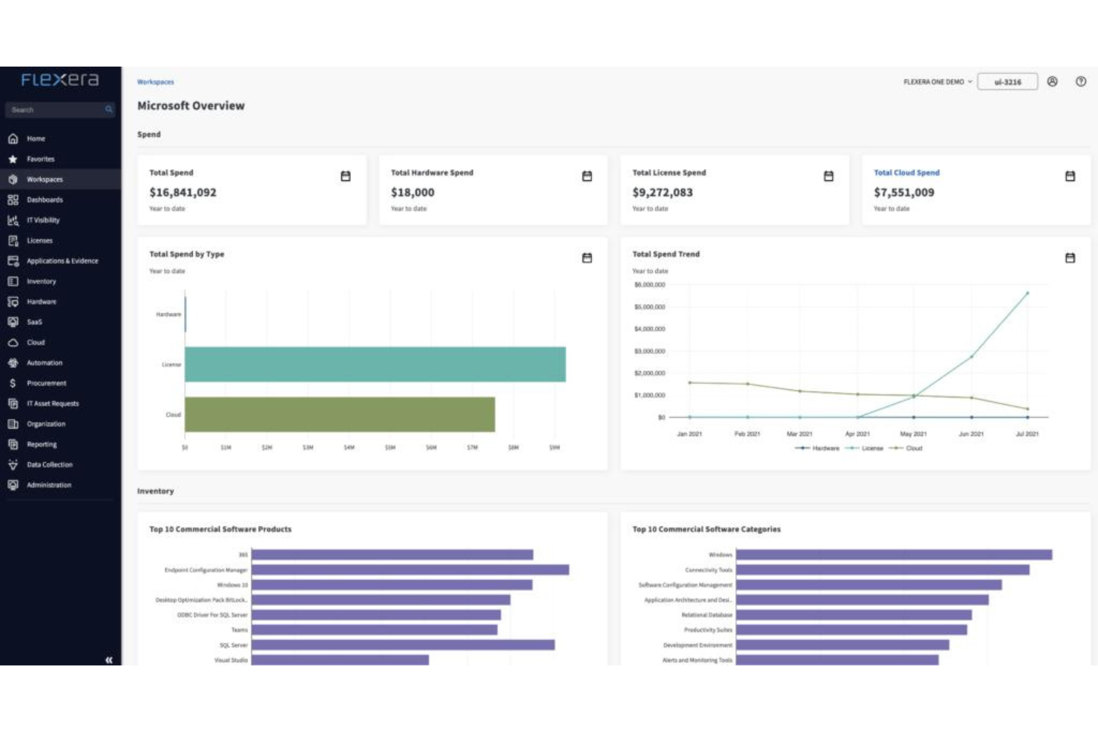This screenshot has width=1098, height=732.
Task: Open the Total Cloud Spend link
Action: [x=907, y=172]
